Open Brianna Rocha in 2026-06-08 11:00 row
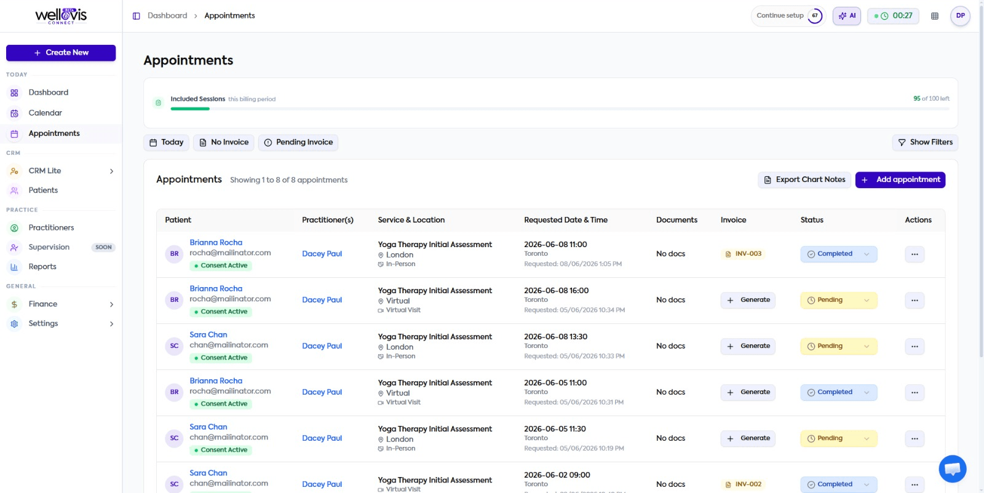This screenshot has width=984, height=493. point(216,243)
